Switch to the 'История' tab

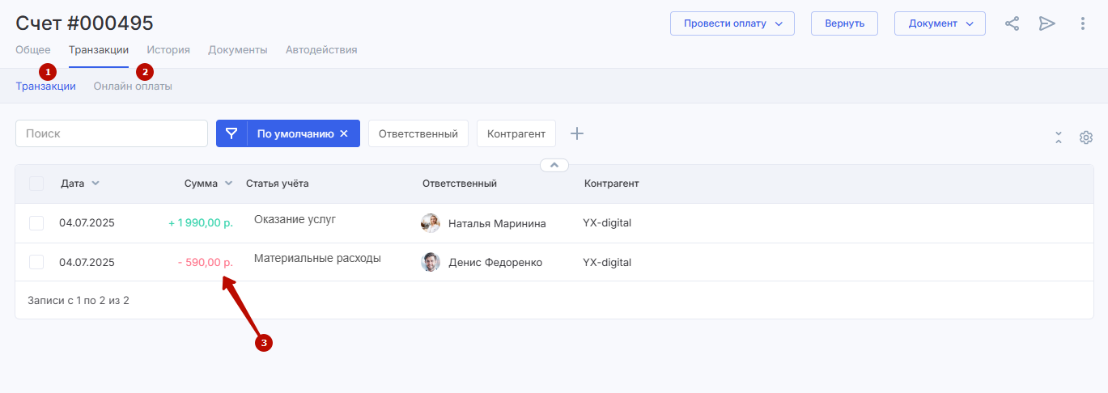(168, 50)
